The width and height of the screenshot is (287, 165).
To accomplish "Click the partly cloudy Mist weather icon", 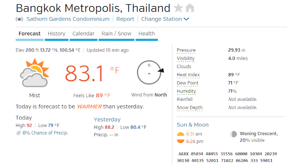I will [x=35, y=73].
